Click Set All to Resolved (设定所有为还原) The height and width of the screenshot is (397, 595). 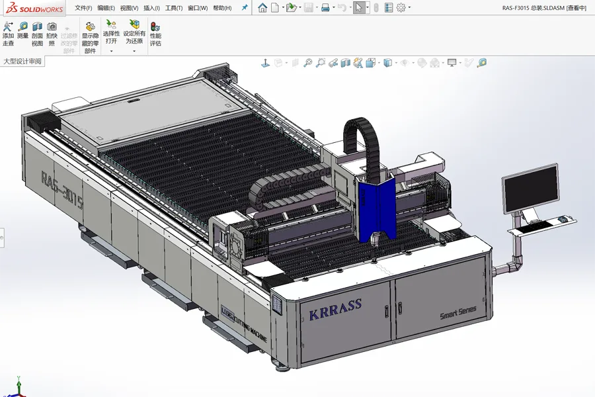click(134, 32)
